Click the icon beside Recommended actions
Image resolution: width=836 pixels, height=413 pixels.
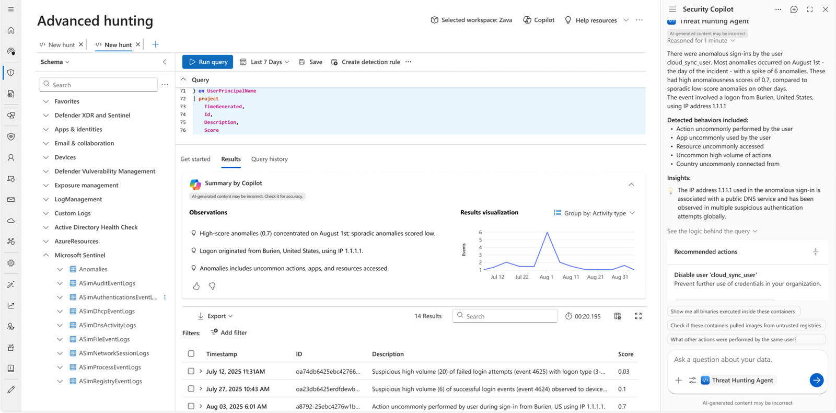[816, 252]
